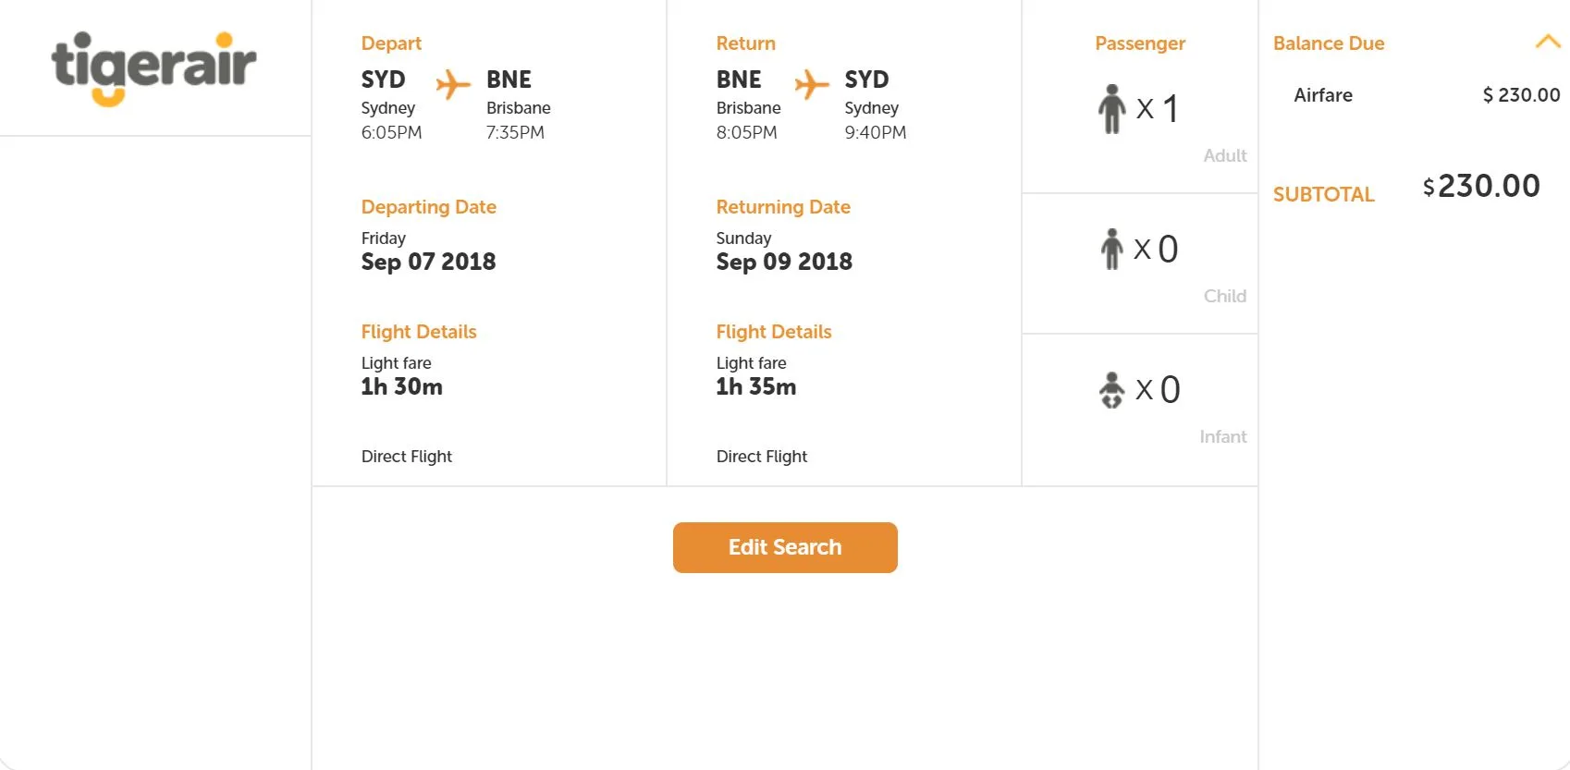1570x770 pixels.
Task: Click the adult passenger icon
Action: tap(1111, 109)
